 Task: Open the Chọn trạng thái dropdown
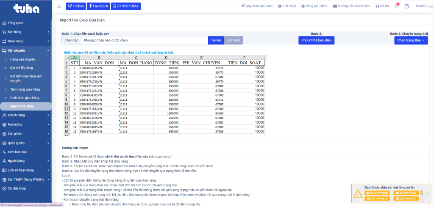[x=411, y=40]
